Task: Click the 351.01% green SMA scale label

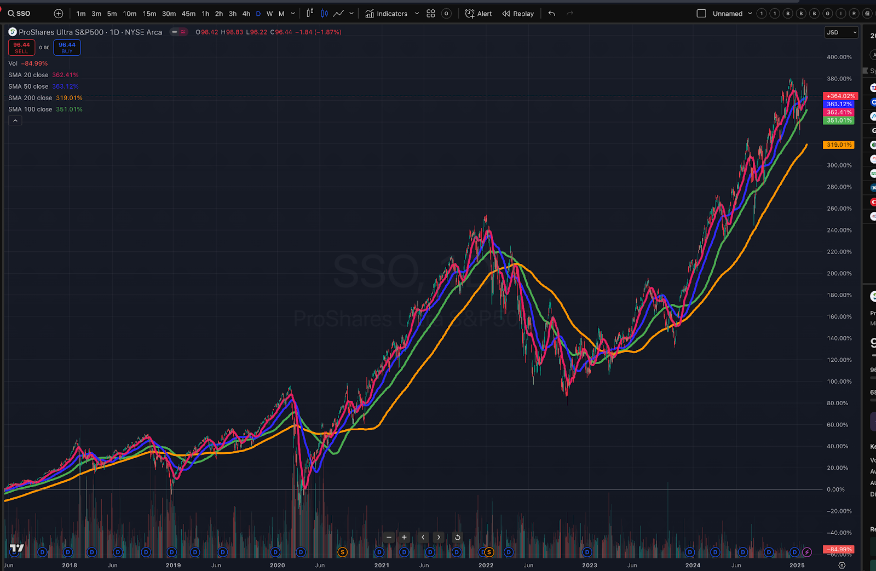Action: click(x=839, y=120)
